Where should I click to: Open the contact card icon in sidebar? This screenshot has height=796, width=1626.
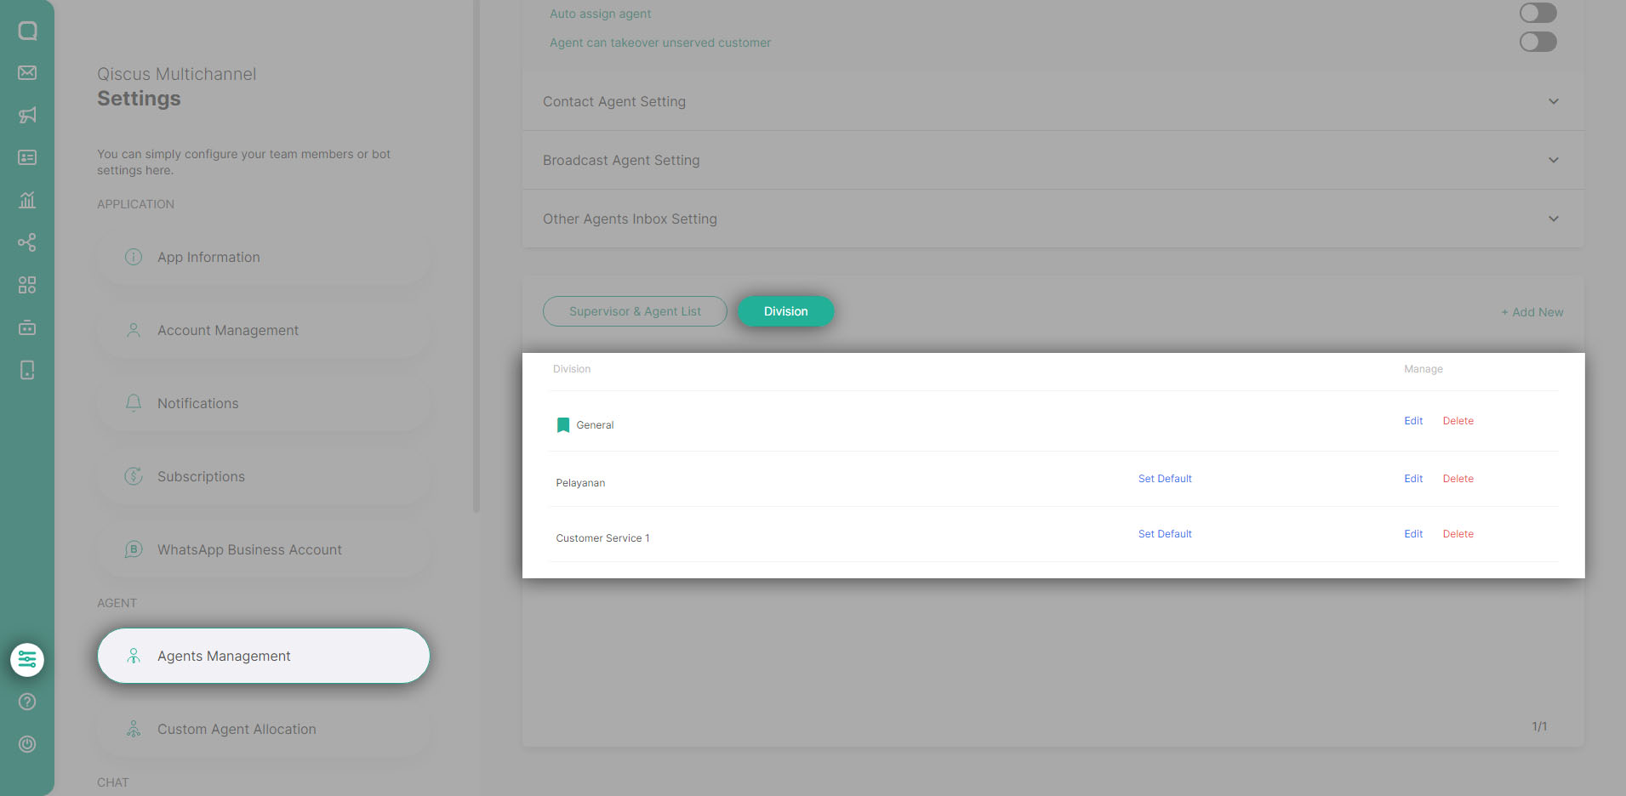[27, 157]
